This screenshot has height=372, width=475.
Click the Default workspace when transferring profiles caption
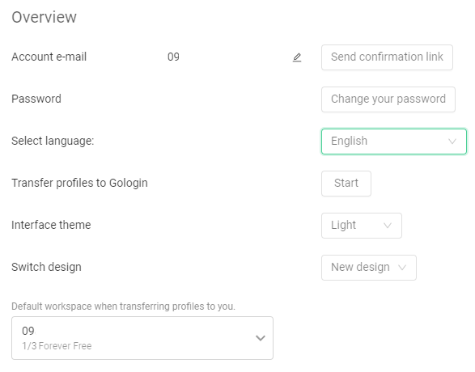[x=123, y=306]
